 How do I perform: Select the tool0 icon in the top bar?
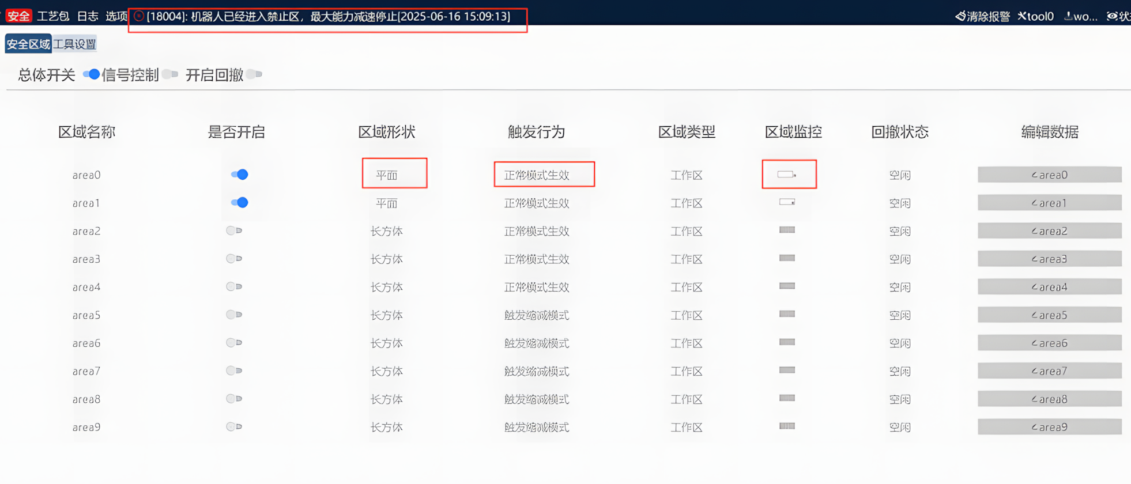1022,16
